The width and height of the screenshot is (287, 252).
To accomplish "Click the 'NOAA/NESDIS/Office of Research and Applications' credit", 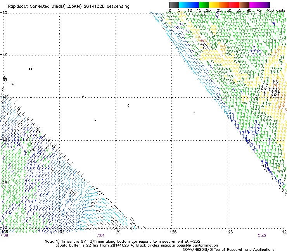I will [228, 250].
